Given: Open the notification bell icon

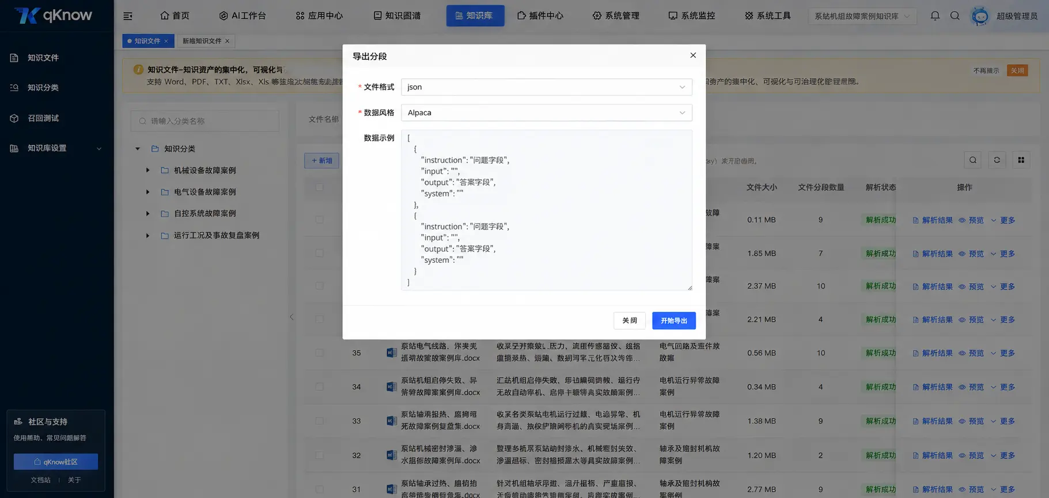Looking at the screenshot, I should (x=935, y=16).
